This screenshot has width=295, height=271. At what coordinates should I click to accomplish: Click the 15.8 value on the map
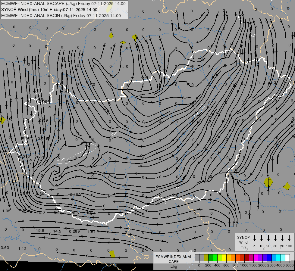click(x=40, y=230)
